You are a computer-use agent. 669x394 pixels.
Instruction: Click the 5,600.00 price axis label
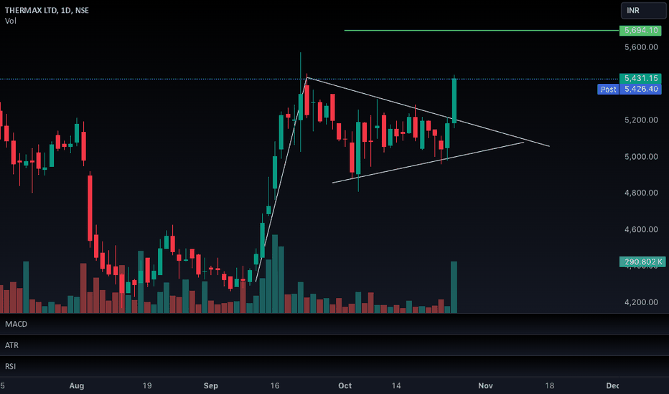tap(641, 47)
